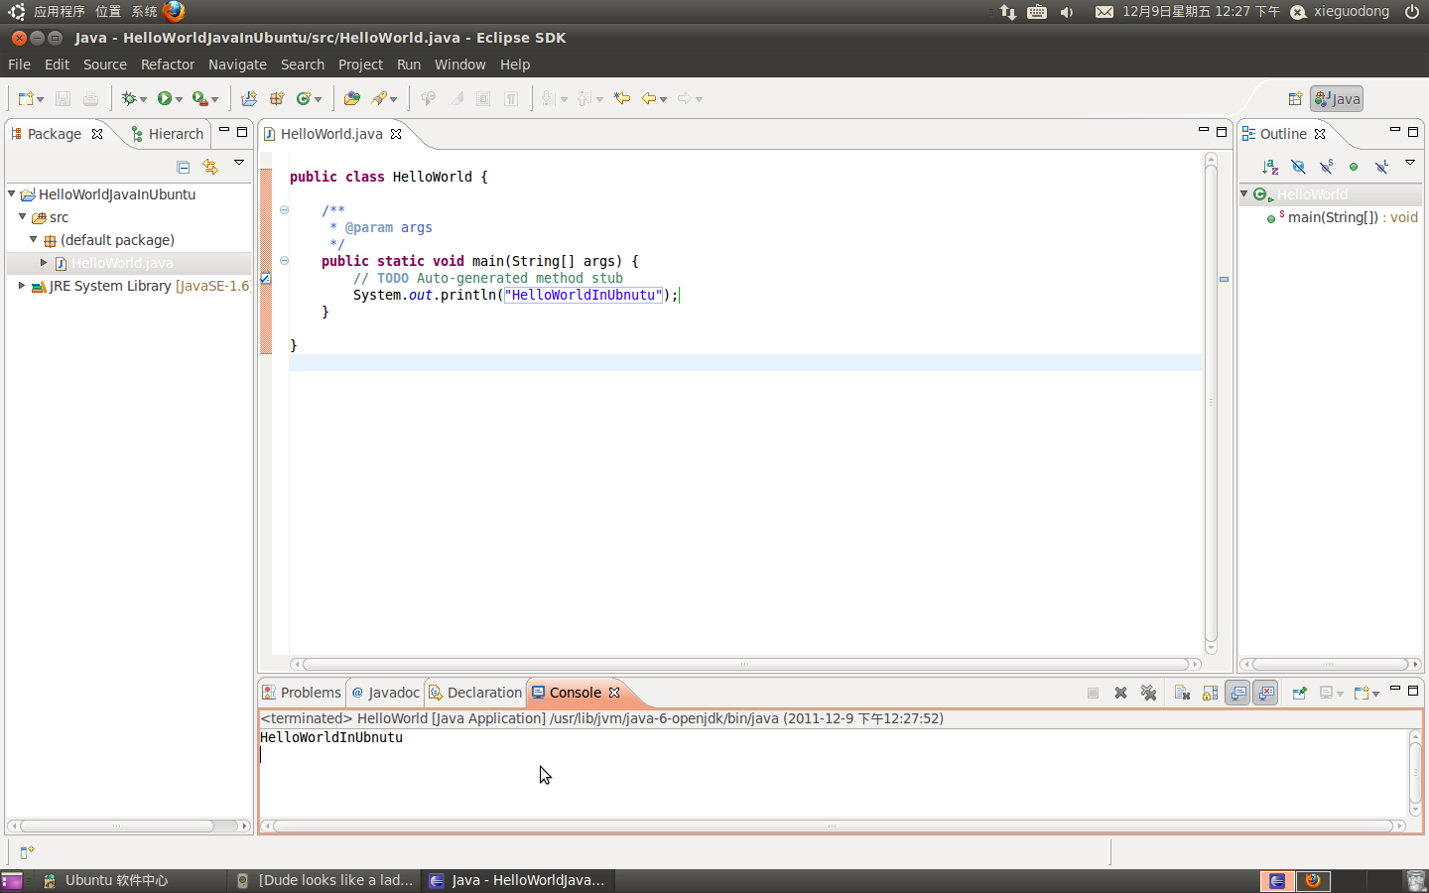This screenshot has width=1429, height=893.
Task: Open the Window menu
Action: tap(459, 64)
